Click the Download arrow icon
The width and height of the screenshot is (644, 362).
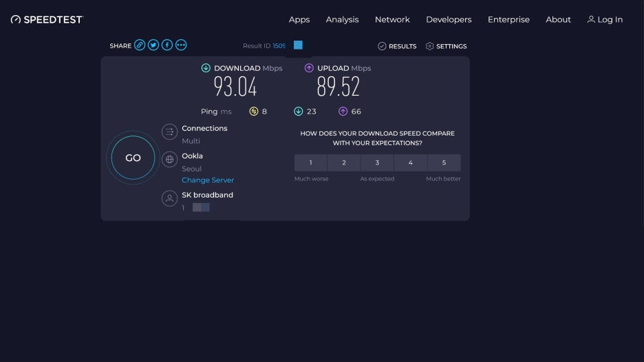(206, 68)
